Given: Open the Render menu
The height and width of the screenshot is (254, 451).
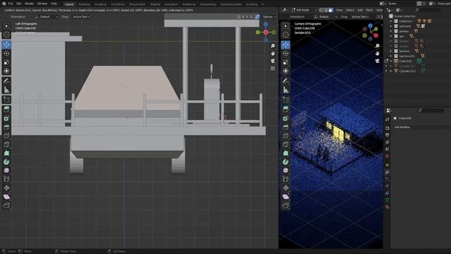Looking at the screenshot, I should pos(29,4).
